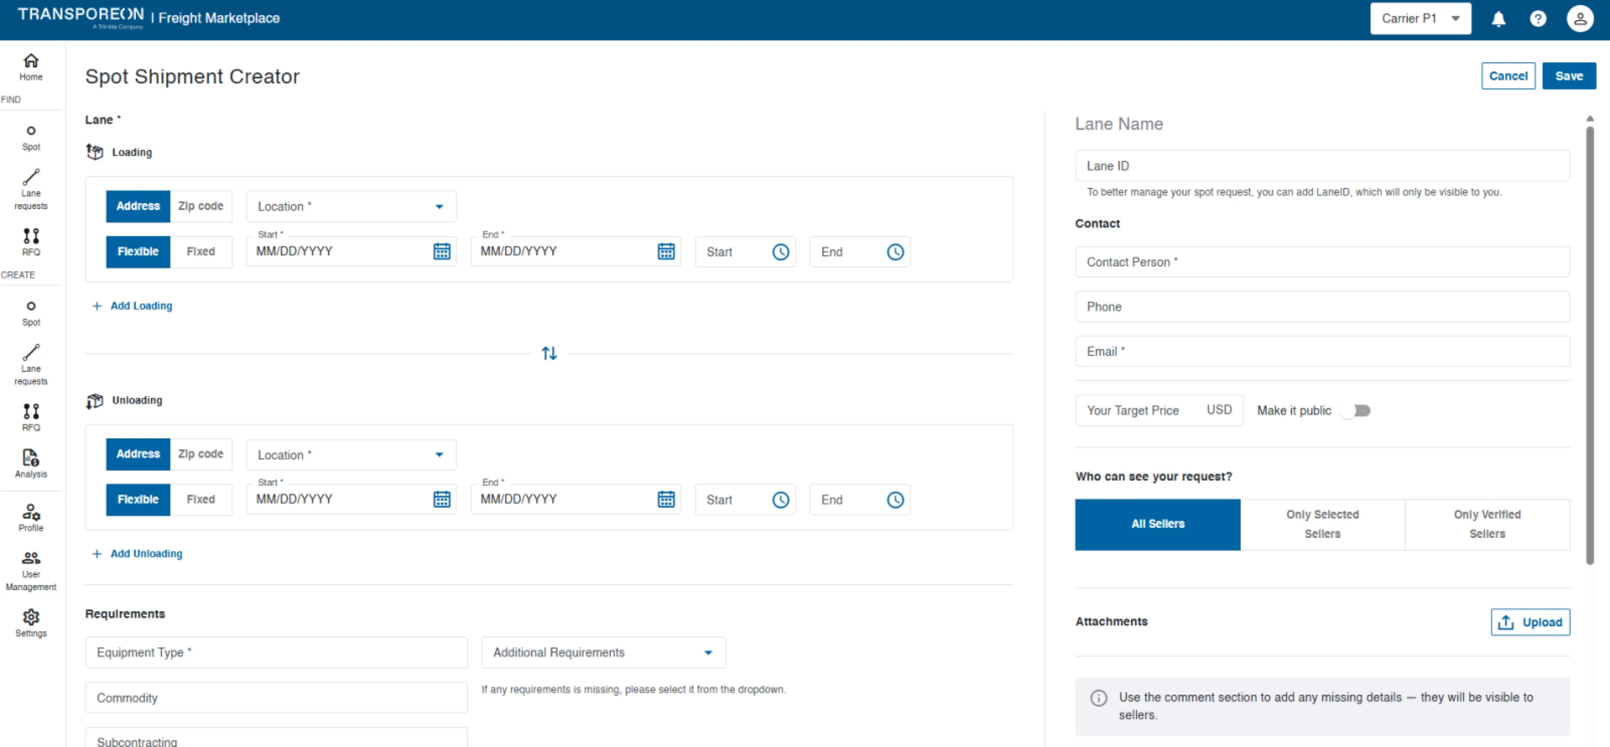Open the user account avatar icon
Viewport: 1610px width, 747px height.
[x=1579, y=19]
